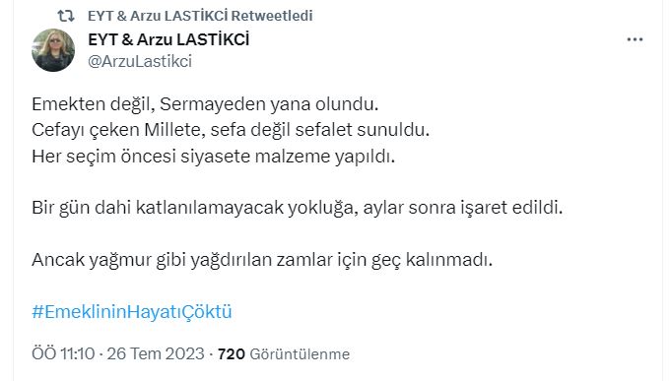Open the #EmeklininHayatıÇöktü hashtag
670x381 pixels.
[132, 312]
